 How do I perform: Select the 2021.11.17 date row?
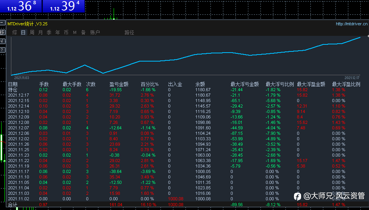19,171
